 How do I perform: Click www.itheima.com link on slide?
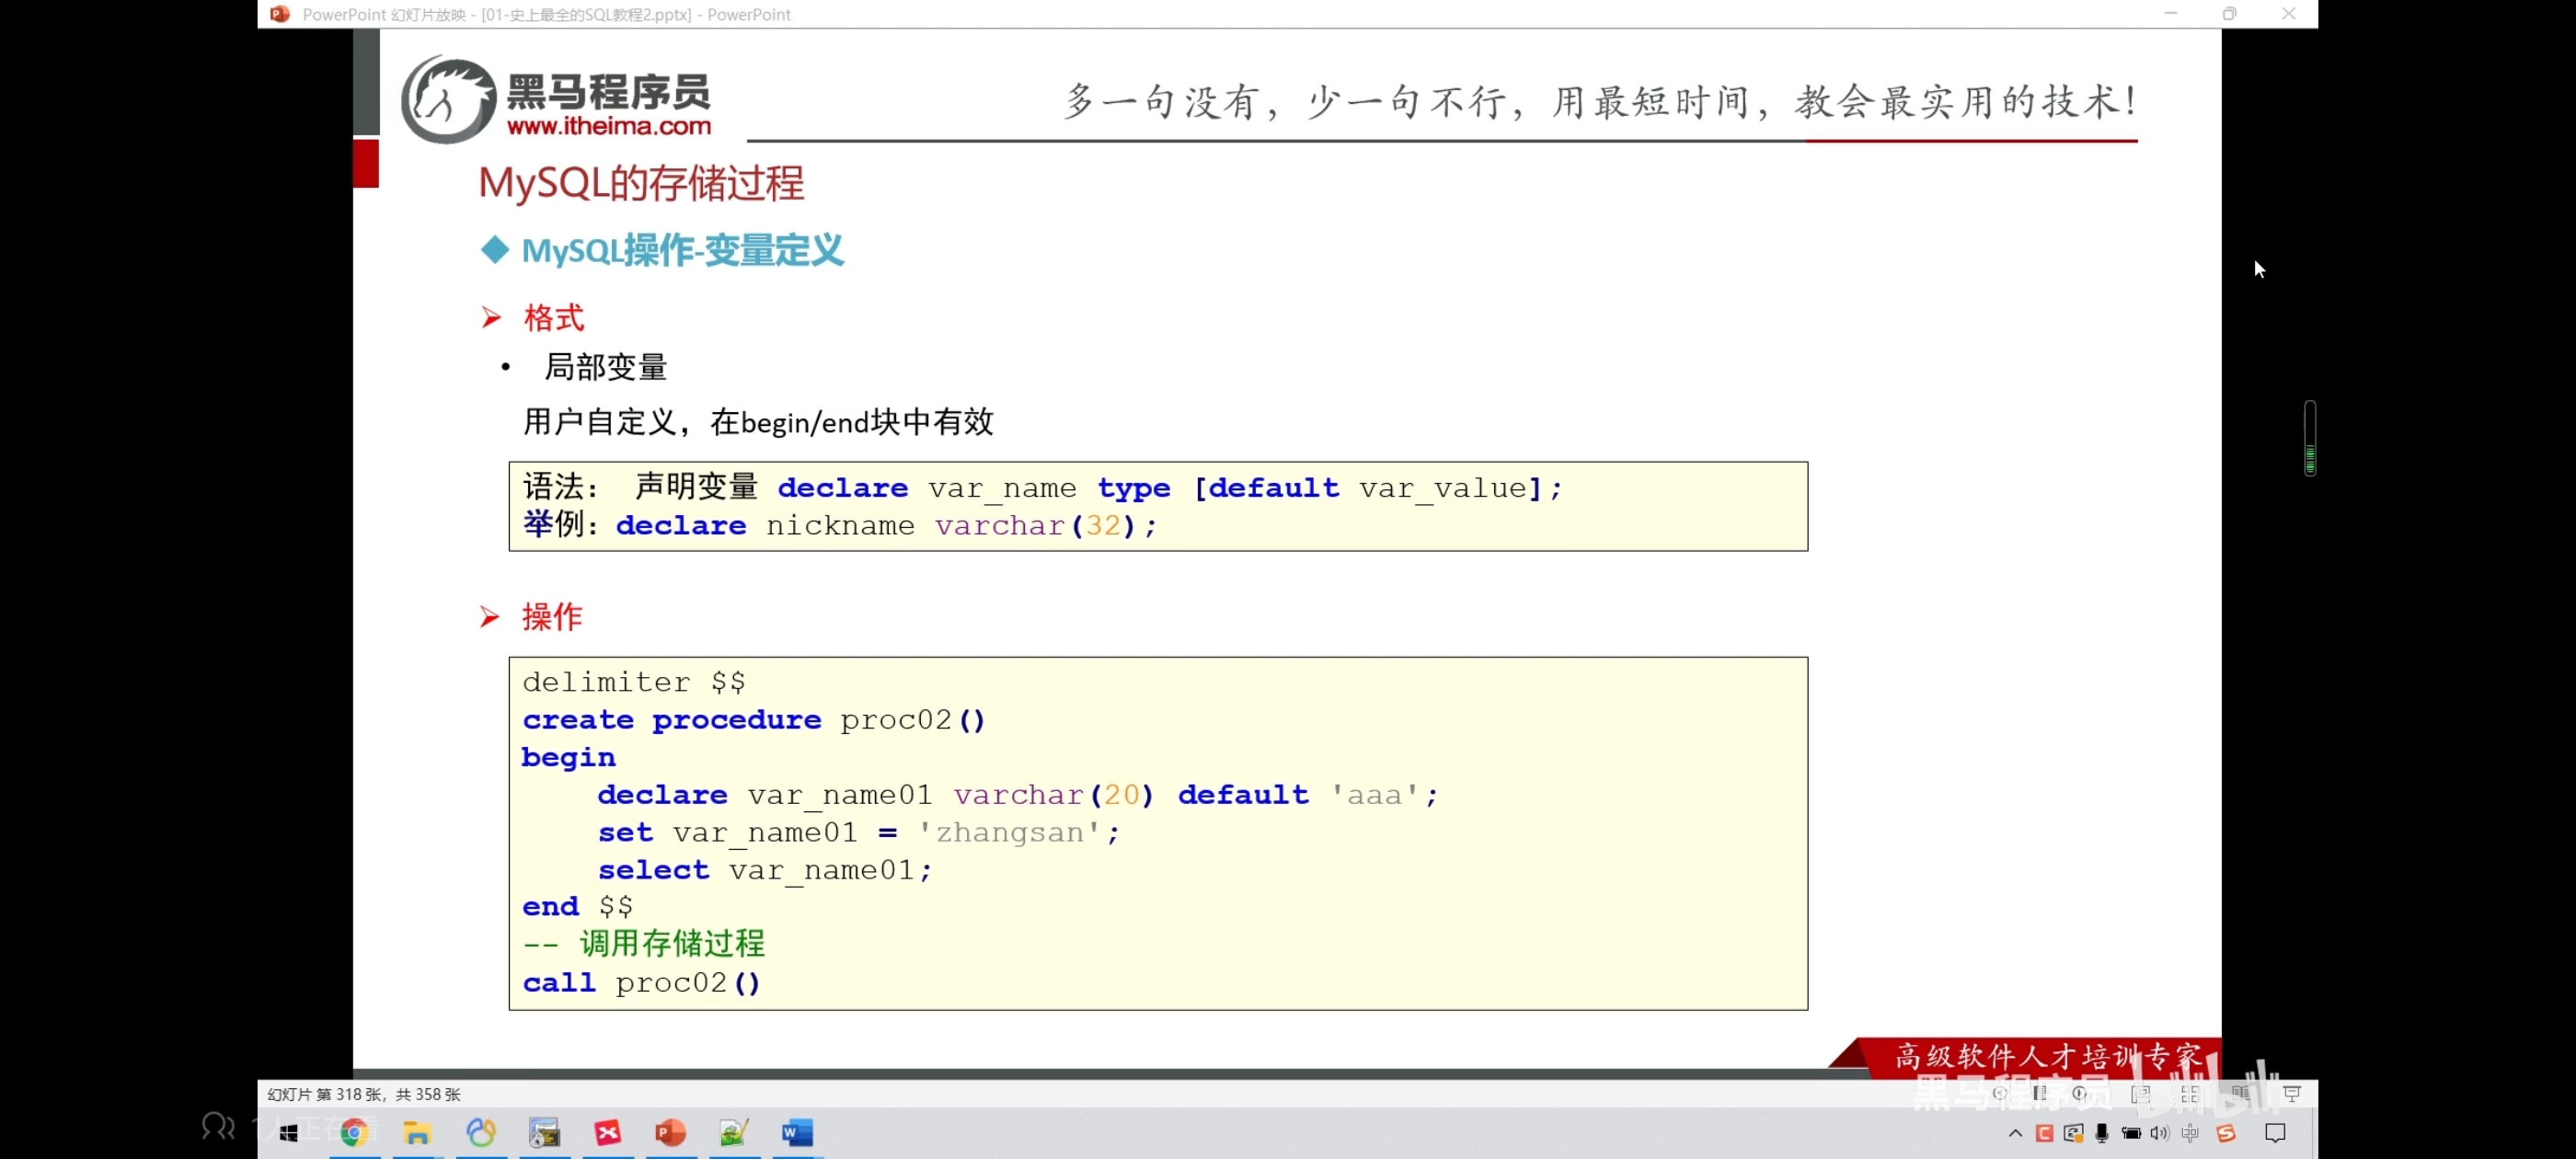click(608, 126)
